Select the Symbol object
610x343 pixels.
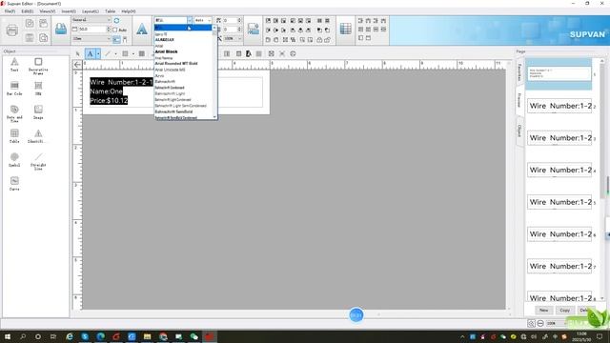tap(14, 160)
